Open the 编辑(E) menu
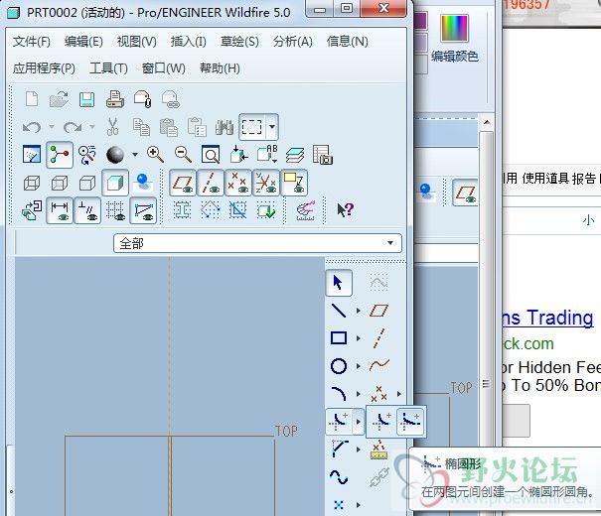 [83, 42]
